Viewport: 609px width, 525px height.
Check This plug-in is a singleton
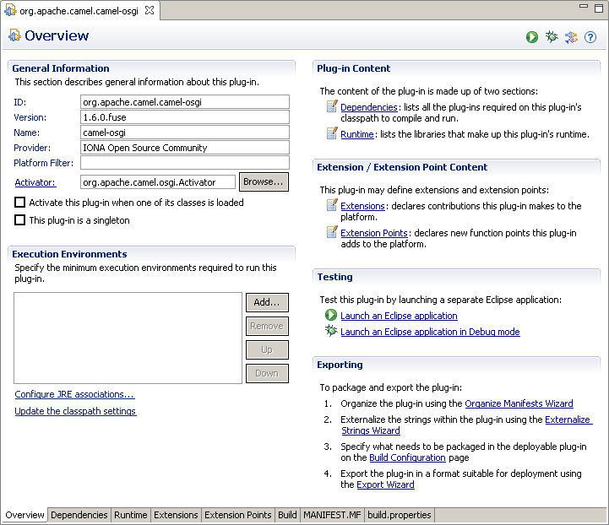click(x=20, y=220)
